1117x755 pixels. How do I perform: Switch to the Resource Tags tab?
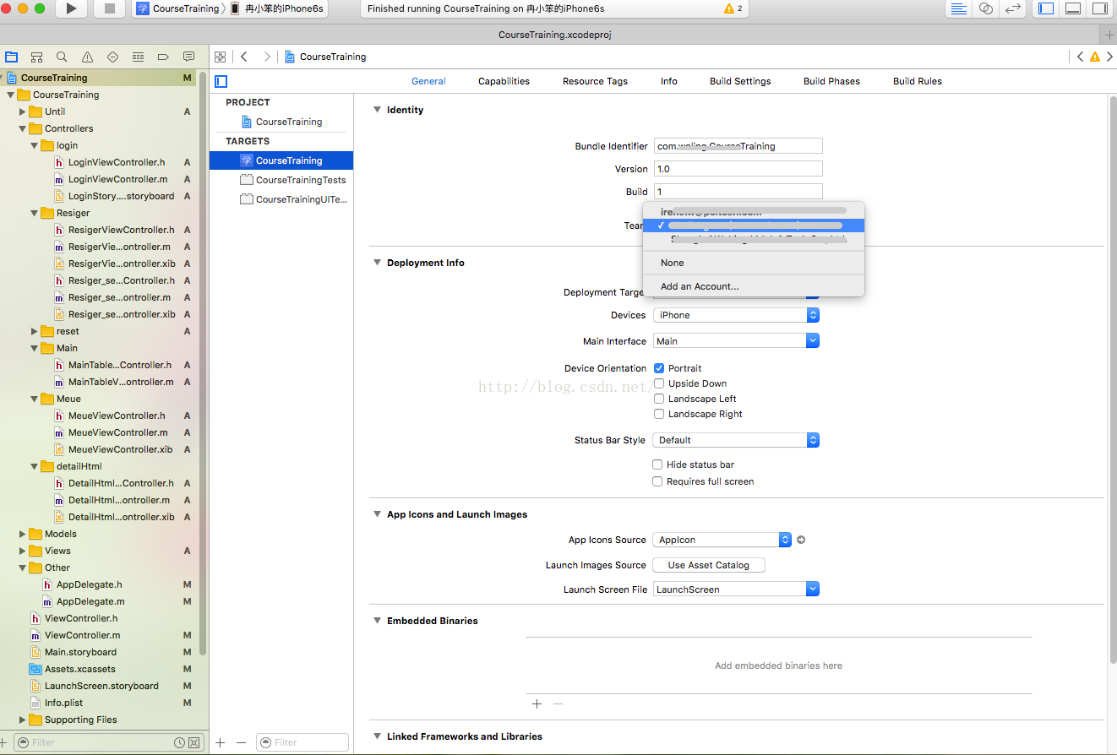(595, 81)
